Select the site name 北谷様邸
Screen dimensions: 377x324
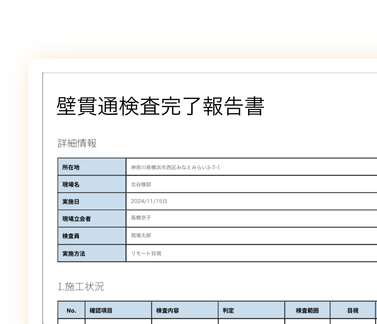point(141,184)
